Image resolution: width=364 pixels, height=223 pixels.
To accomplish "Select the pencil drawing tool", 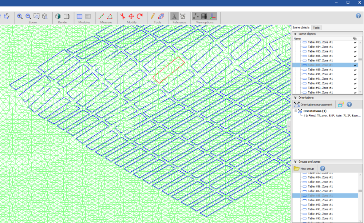I will (153, 16).
